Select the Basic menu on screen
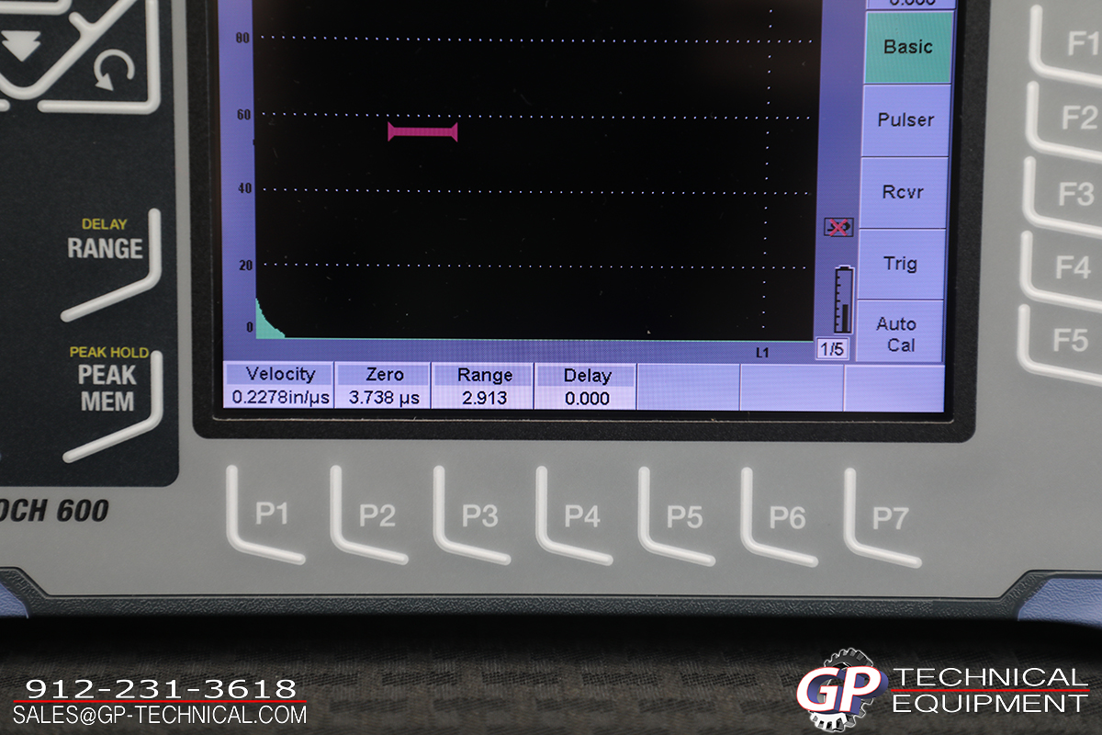 907,47
